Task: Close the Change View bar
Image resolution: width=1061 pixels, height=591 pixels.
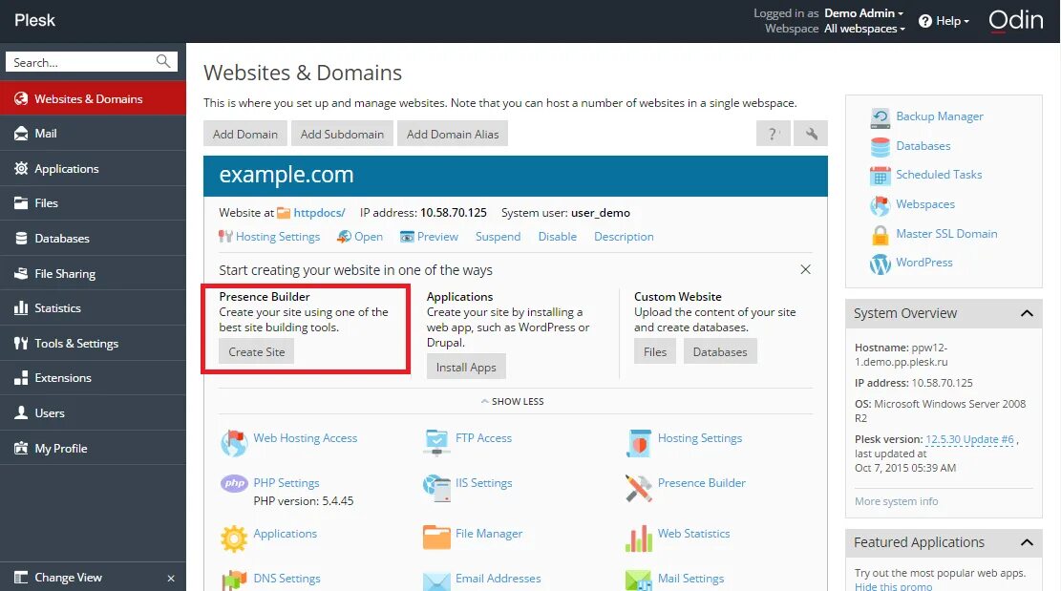Action: [171, 579]
